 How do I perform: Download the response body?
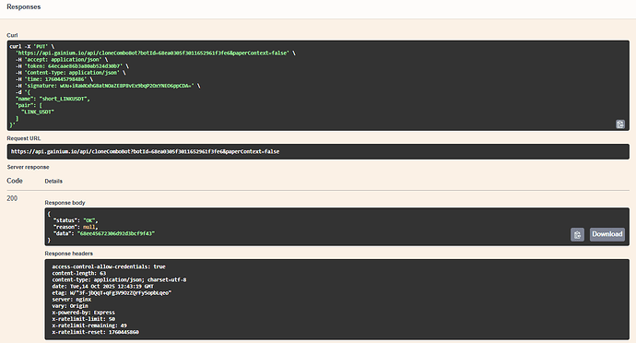point(607,234)
